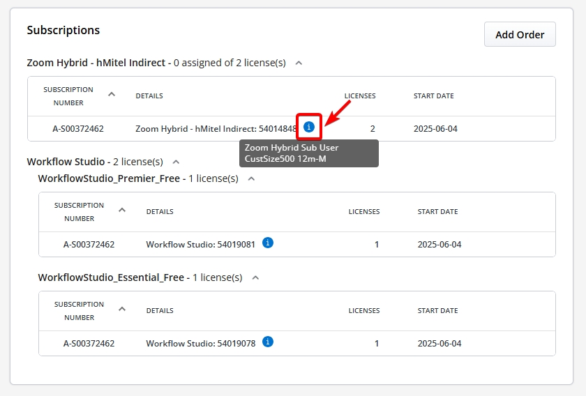Screen dimensions: 586x396
Task: Click the 'Zoom Hybrid Sub User CustSize500 12m-M' tooltip
Action: 308,153
